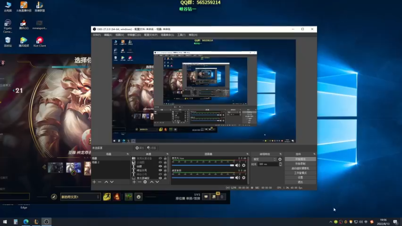Open the scene transition type dropdown
Image resolution: width=402 pixels, height=226 pixels.
click(265, 159)
